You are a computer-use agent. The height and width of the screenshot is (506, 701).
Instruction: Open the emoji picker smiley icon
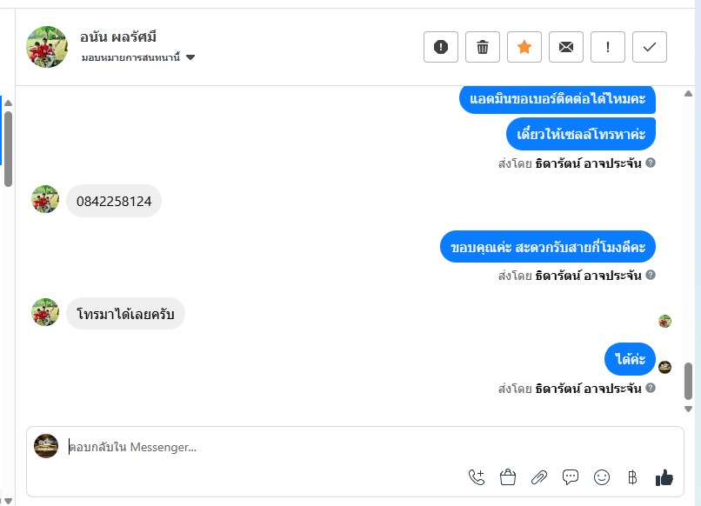602,476
